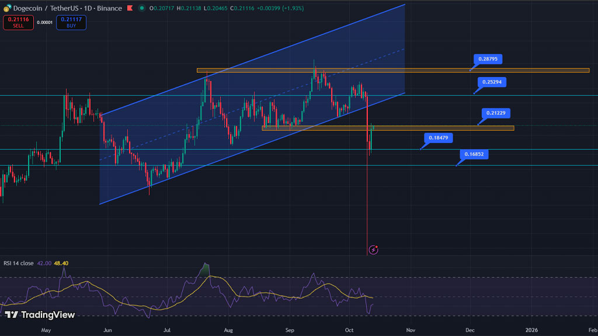
Task: Open the TradingView logo link
Action: [x=40, y=315]
